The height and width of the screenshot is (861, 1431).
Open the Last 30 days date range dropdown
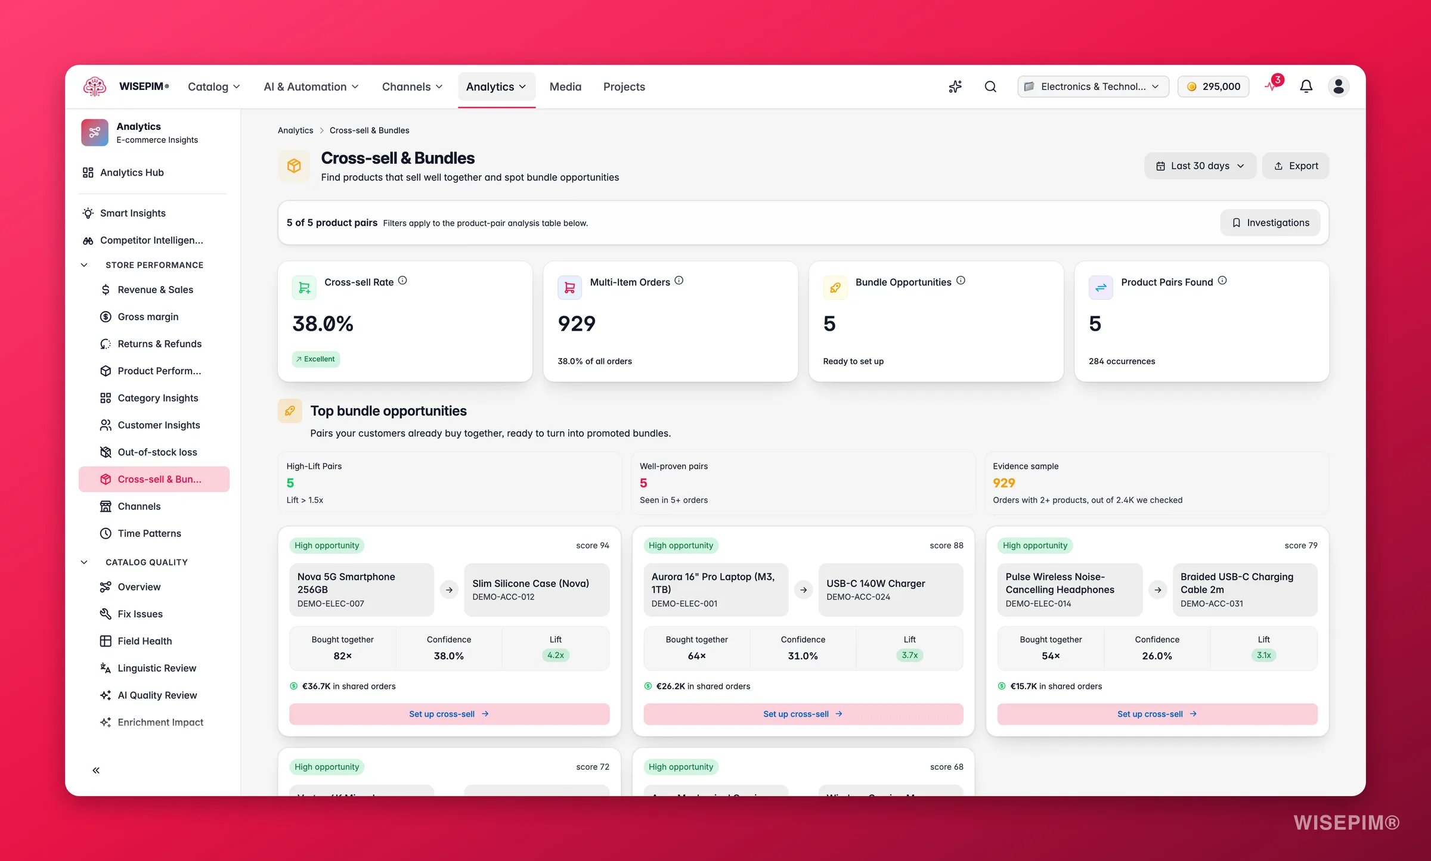(x=1200, y=166)
